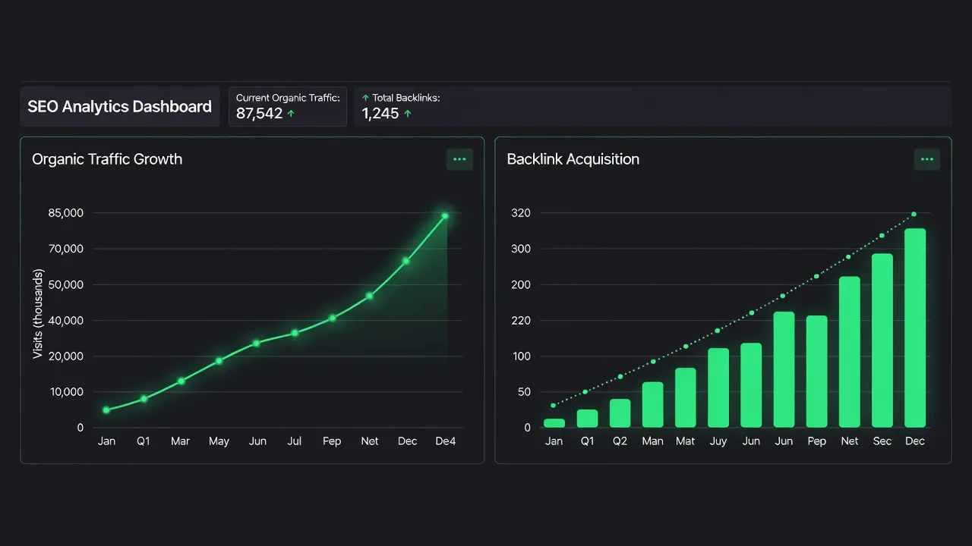Click the De4 x-axis label
Image resolution: width=972 pixels, height=546 pixels.
click(x=445, y=441)
